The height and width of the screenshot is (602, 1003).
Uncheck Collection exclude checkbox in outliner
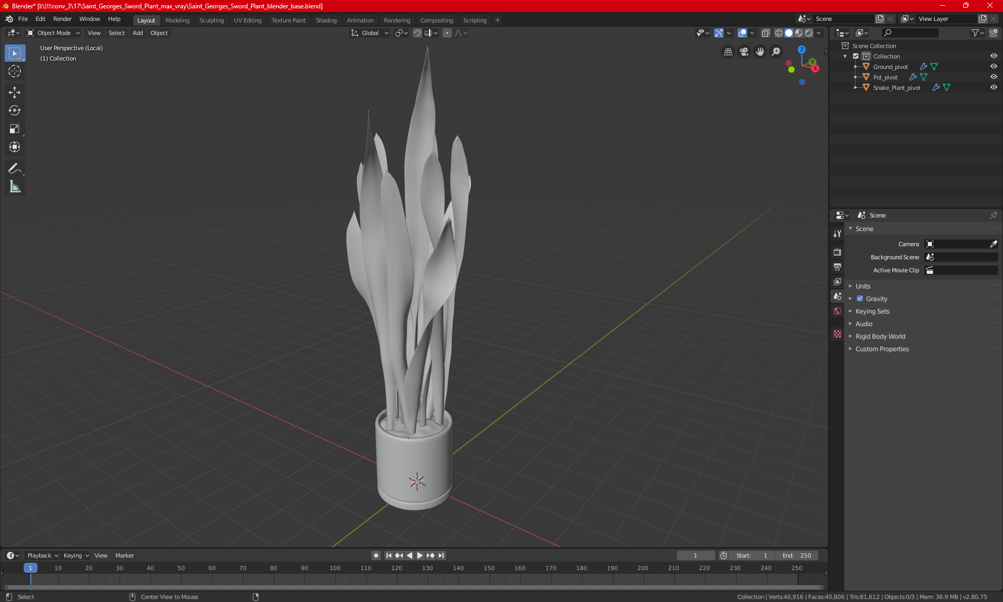pyautogui.click(x=856, y=56)
